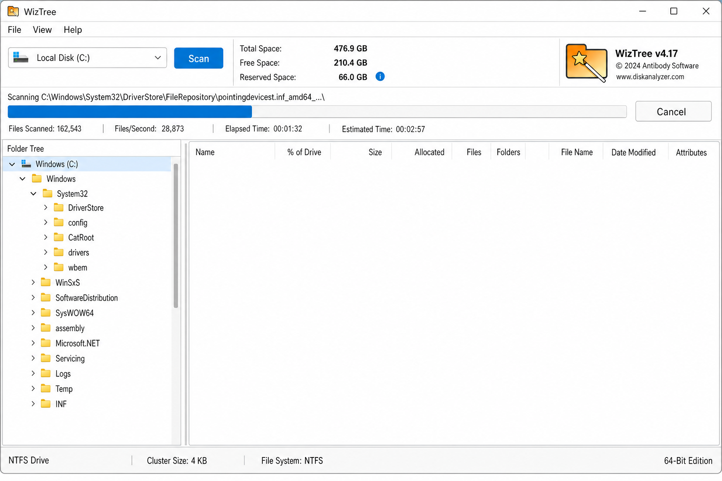Expand the WinSxS folder
Viewport: 722px width, 481px height.
(x=33, y=282)
